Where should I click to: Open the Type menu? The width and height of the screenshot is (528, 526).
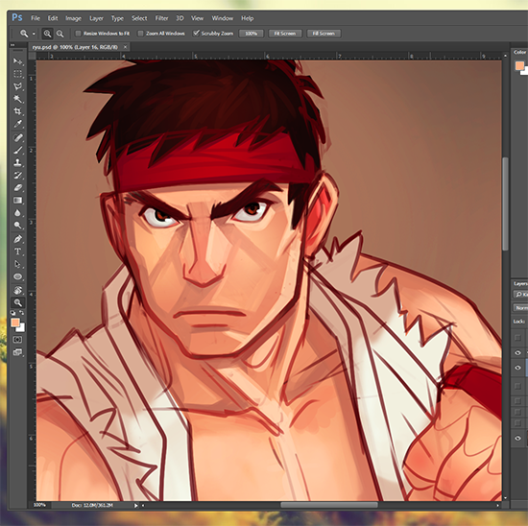click(117, 18)
